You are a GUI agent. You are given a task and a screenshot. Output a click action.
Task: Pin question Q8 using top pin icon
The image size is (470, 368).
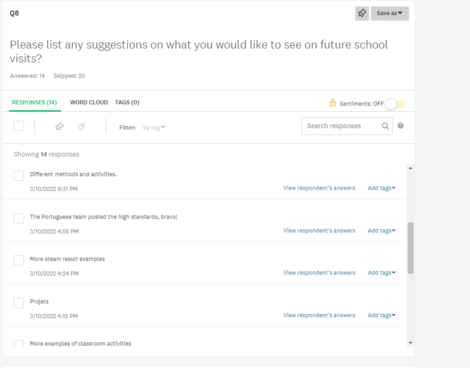click(362, 13)
